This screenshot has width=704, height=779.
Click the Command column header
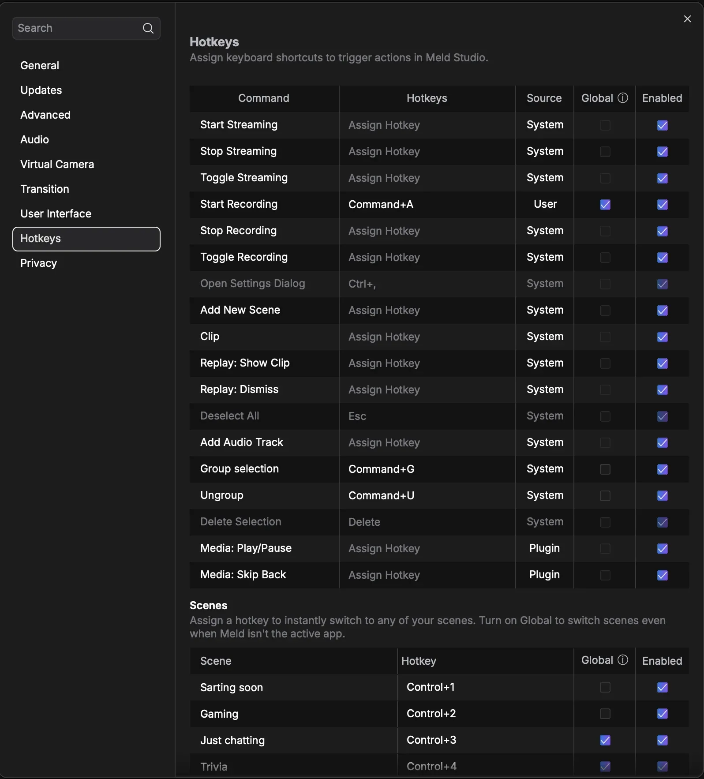click(264, 98)
